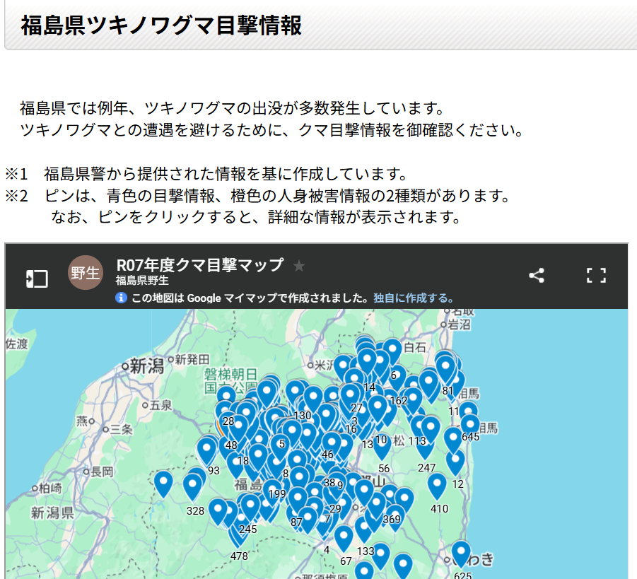Select the blue pin labeled 56
Screen dimensions: 637x579
tap(382, 445)
